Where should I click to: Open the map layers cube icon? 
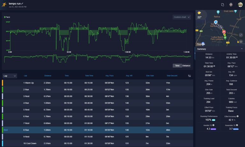click(x=241, y=41)
